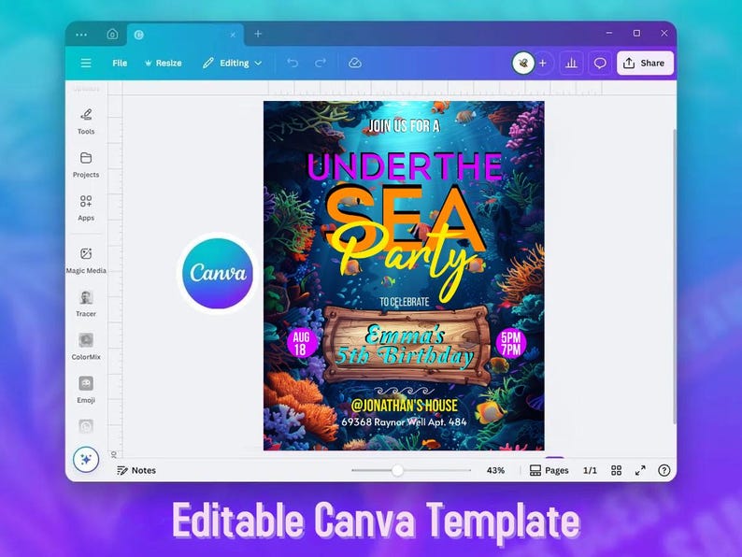The height and width of the screenshot is (557, 742).
Task: Click the Resize button with crown
Action: [x=163, y=63]
